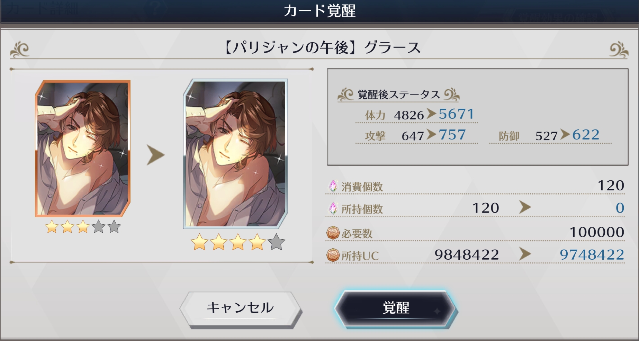Click the fifth gray star under awakened card
Viewport: 639px width, 341px height.
pyautogui.click(x=276, y=242)
